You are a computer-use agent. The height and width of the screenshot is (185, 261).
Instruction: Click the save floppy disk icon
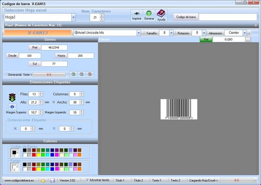pyautogui.click(x=53, y=181)
